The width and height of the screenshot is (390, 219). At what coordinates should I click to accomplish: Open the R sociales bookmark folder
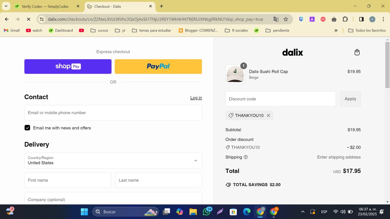click(236, 30)
